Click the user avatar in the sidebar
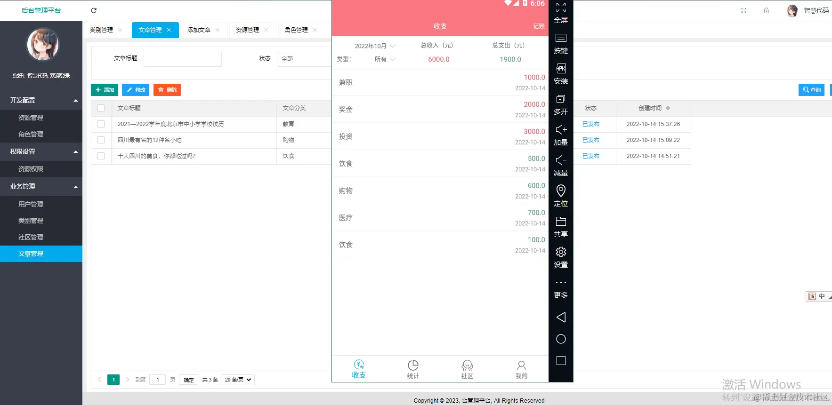The width and height of the screenshot is (832, 405). pos(42,45)
